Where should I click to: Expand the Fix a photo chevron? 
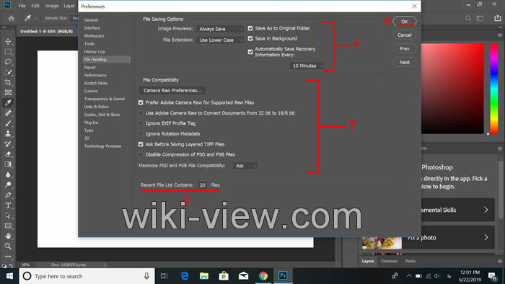click(x=486, y=238)
